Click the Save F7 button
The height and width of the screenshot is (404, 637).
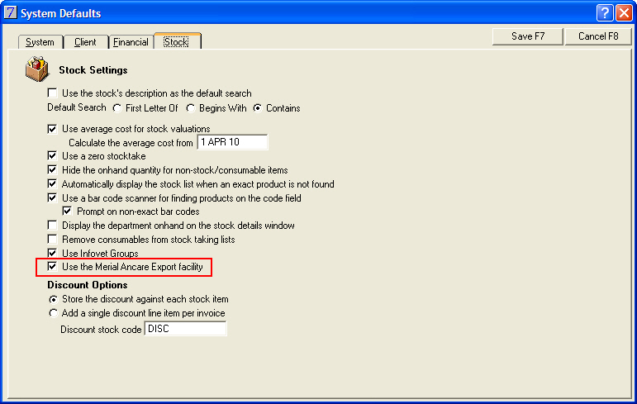pos(528,36)
